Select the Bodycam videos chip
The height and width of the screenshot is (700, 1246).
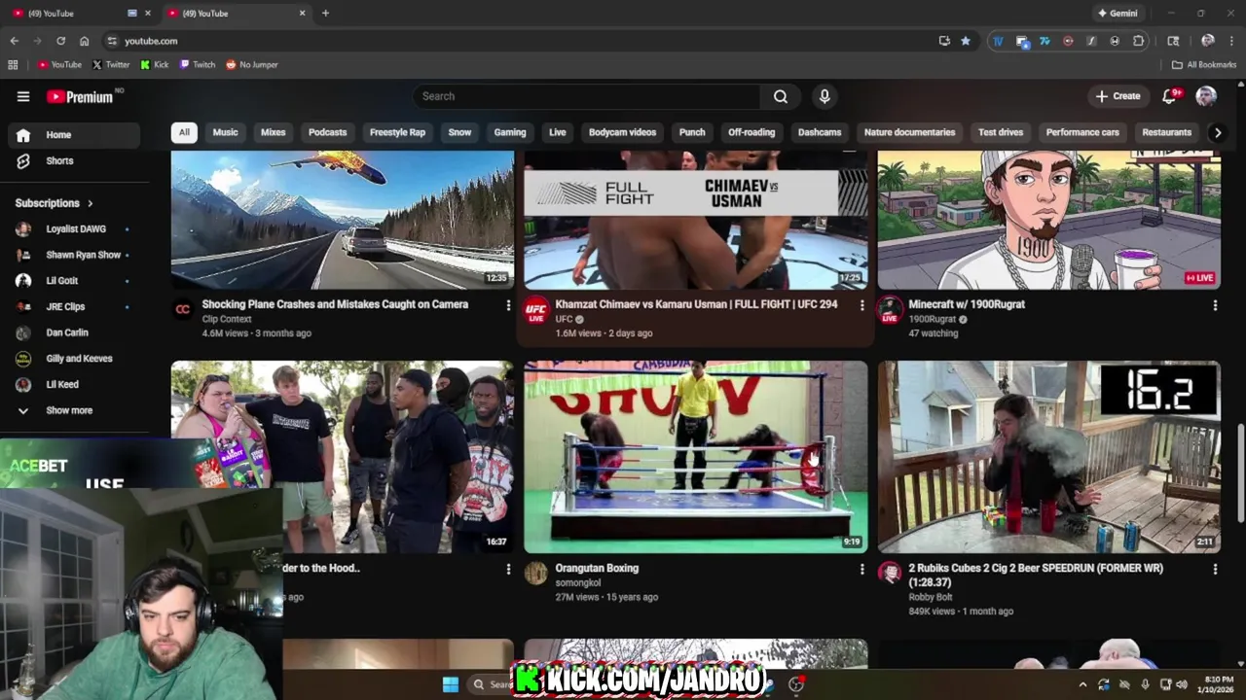point(622,132)
